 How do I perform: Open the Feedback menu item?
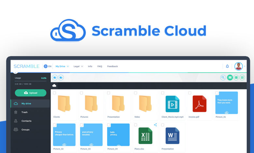[x=112, y=66]
